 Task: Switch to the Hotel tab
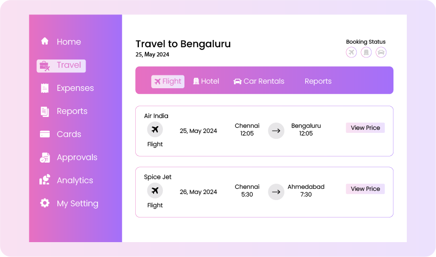(x=206, y=81)
